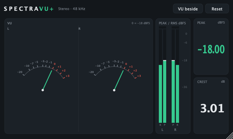Click the Reset button
233x139 pixels.
pyautogui.click(x=217, y=9)
